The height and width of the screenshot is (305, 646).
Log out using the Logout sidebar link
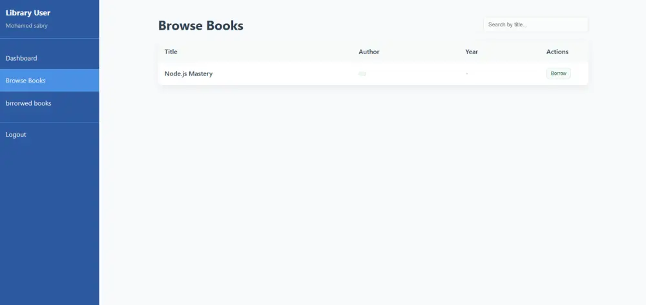pos(50,134)
